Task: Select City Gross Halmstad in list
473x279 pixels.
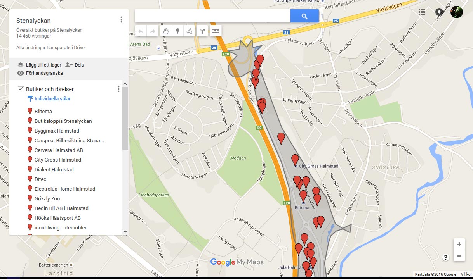Action: click(x=58, y=160)
